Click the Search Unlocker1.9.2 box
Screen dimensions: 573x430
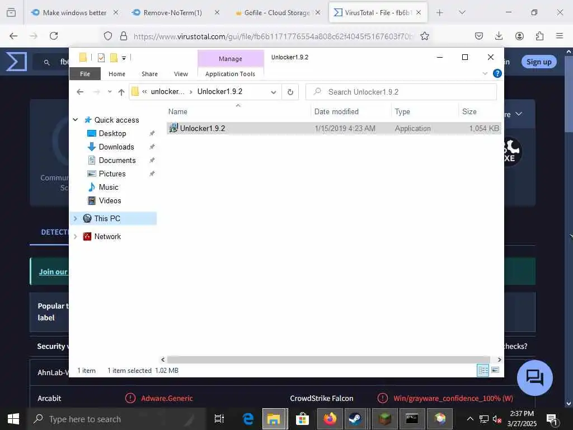coord(401,92)
